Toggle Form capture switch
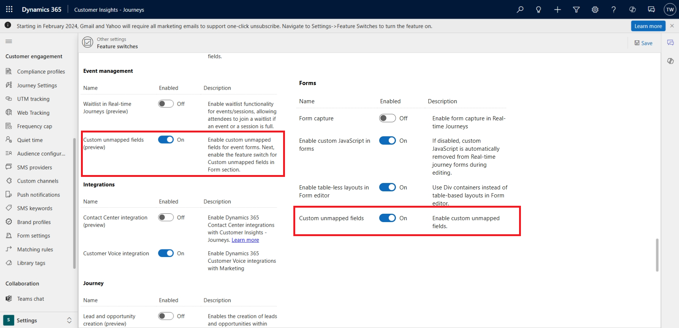Screen dimensions: 679x328 [387, 118]
